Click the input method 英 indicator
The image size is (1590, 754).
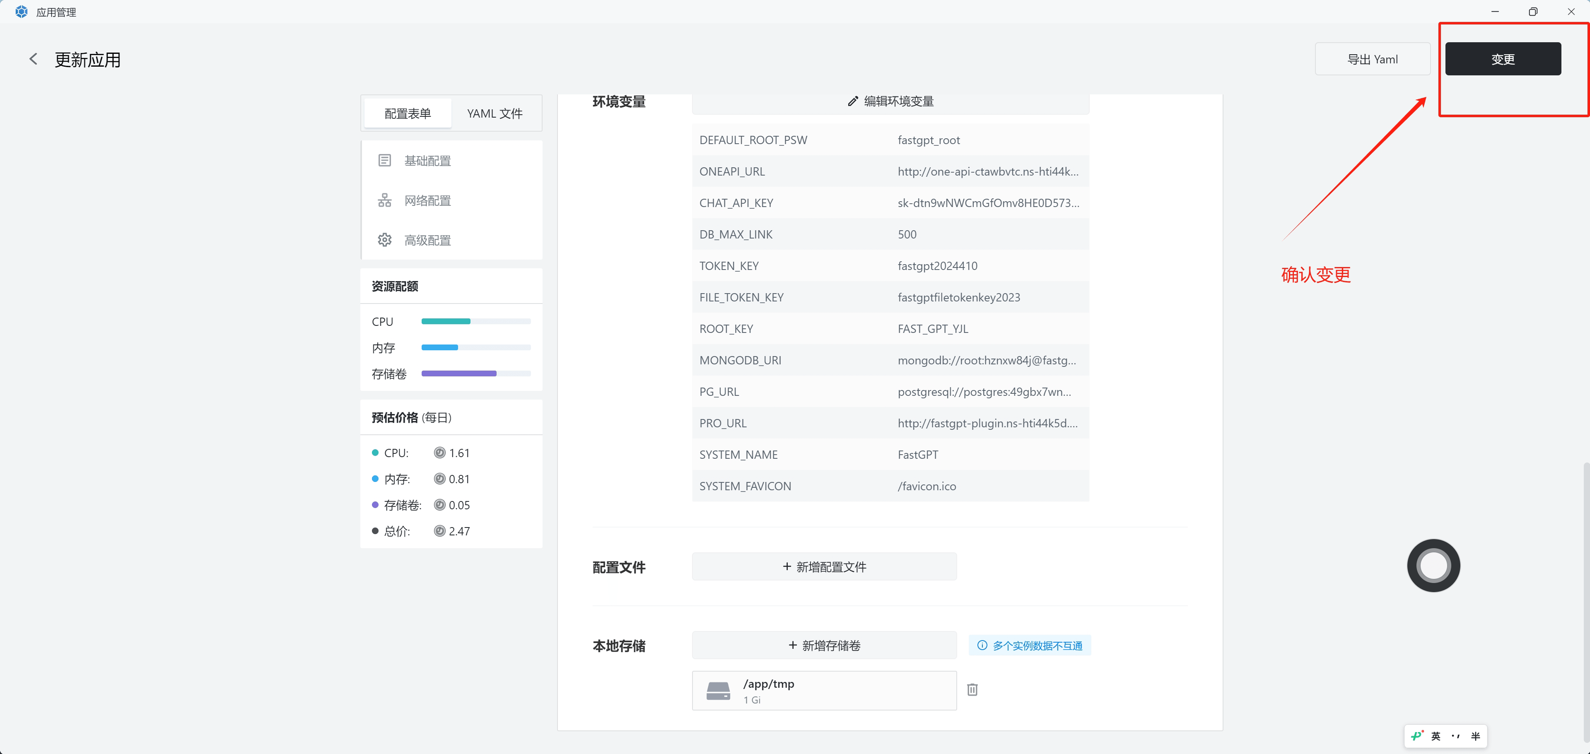tap(1436, 736)
